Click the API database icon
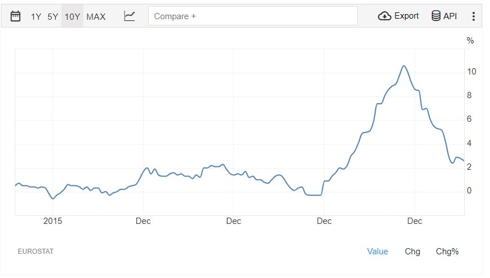 pyautogui.click(x=436, y=16)
